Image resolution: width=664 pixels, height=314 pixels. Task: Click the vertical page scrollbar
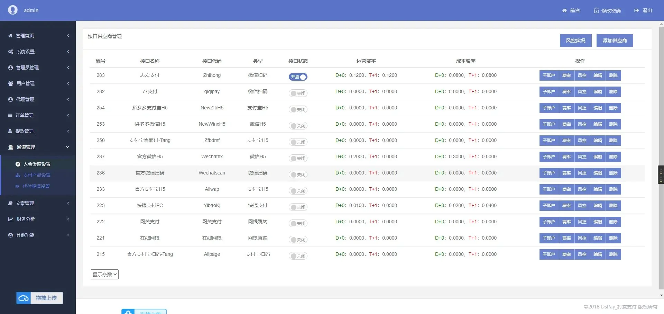[x=661, y=138]
